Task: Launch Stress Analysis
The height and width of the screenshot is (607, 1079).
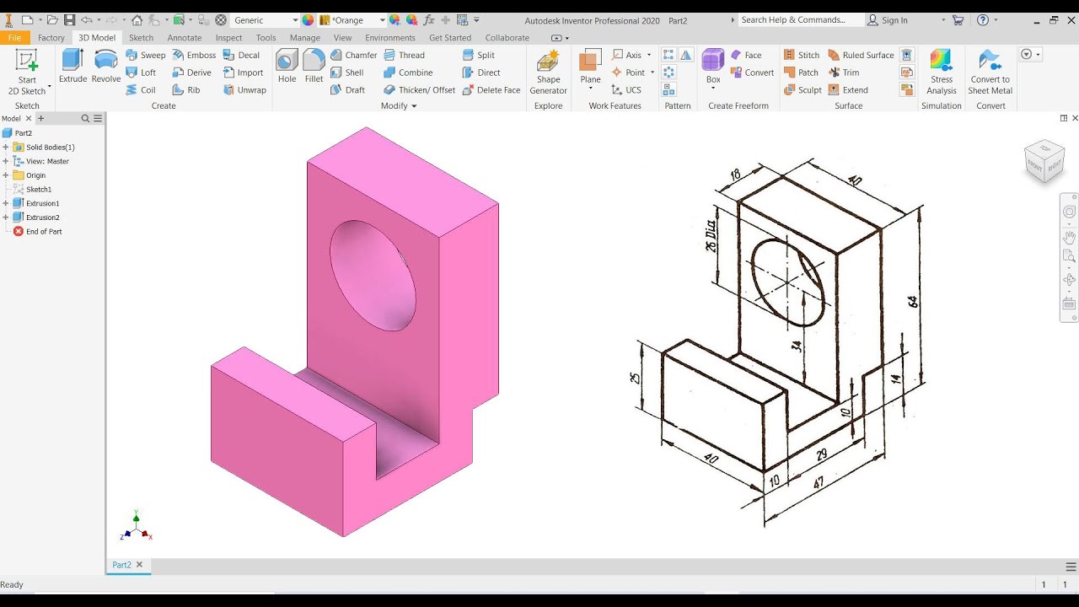Action: (942, 73)
